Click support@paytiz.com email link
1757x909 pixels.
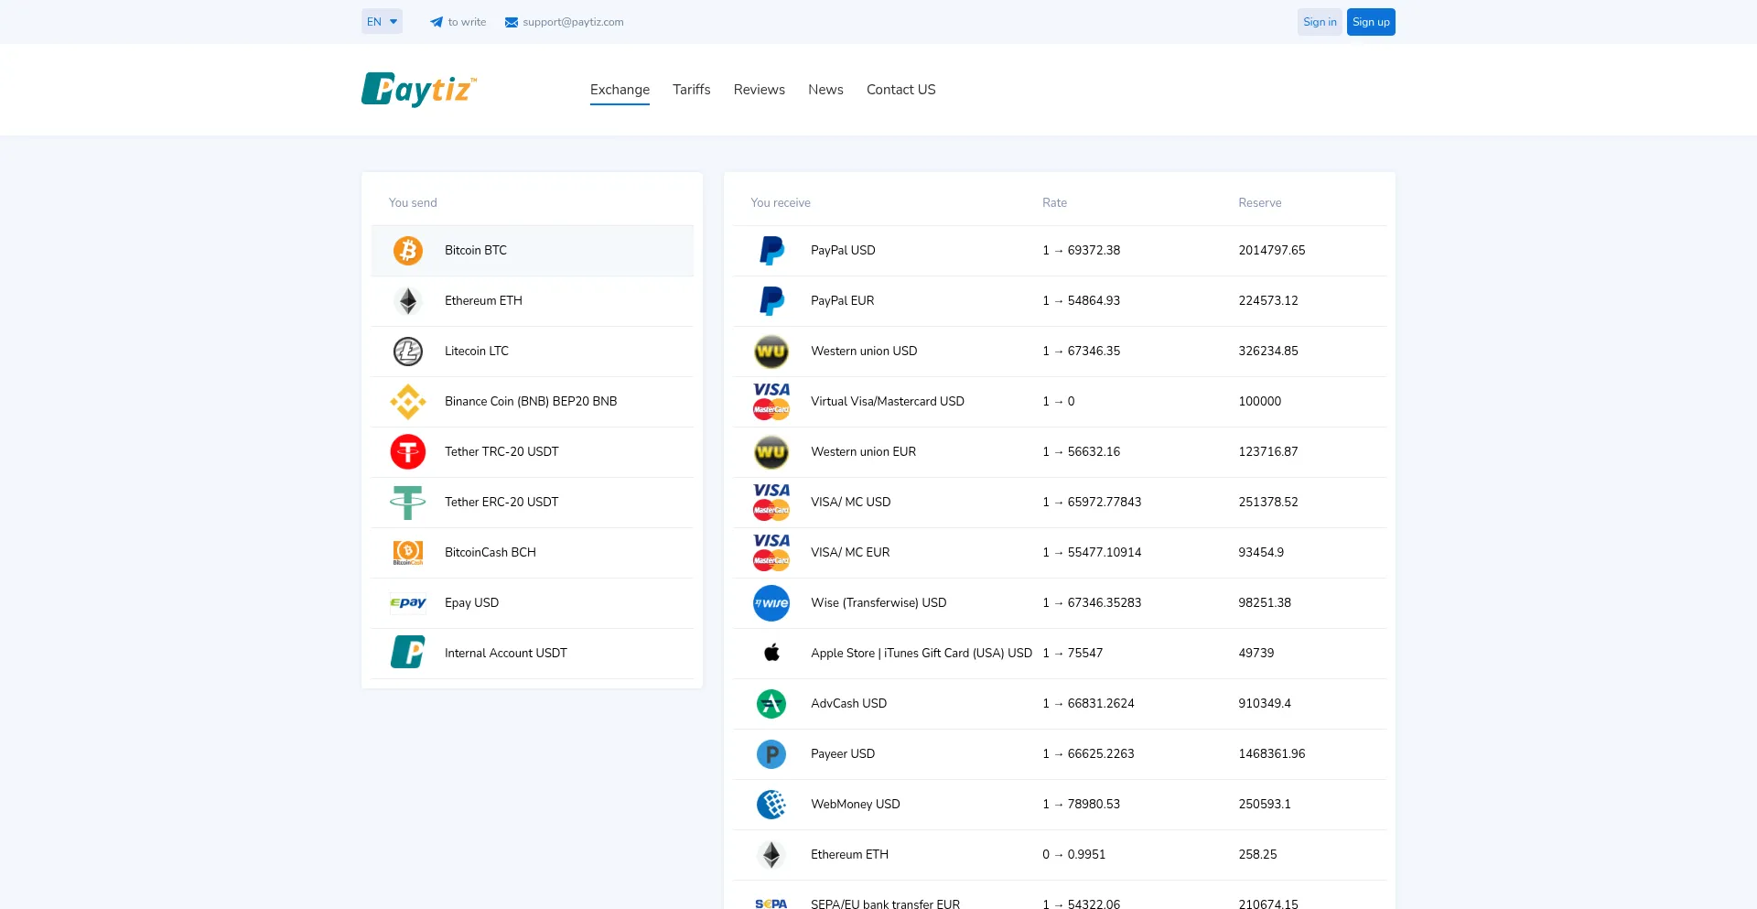[x=573, y=22]
